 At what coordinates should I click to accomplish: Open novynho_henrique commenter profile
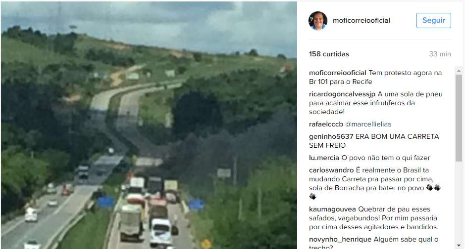[340, 240]
